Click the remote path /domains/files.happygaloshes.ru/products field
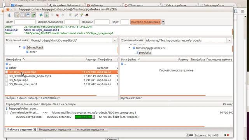Image resolution: width=249 pixels, height=140 pixels. (x=186, y=40)
